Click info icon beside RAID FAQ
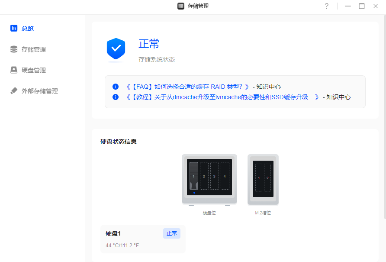The width and height of the screenshot is (386, 262). point(116,87)
